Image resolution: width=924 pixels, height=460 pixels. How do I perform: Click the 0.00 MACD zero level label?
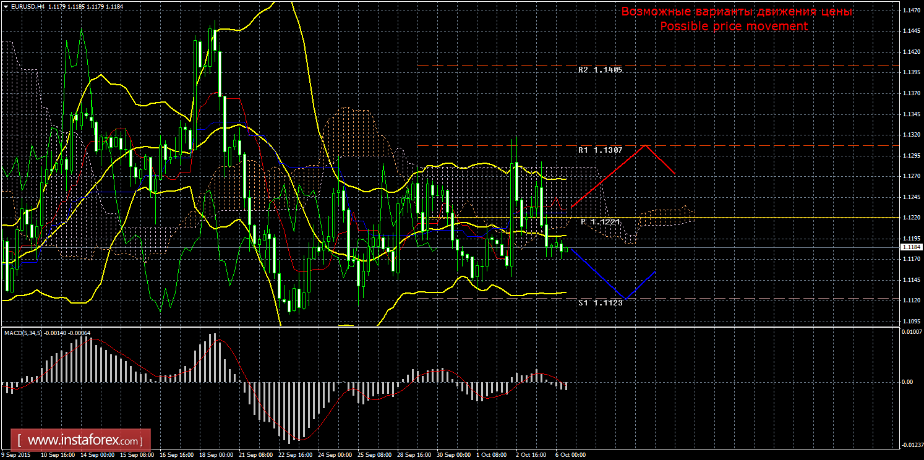click(907, 381)
